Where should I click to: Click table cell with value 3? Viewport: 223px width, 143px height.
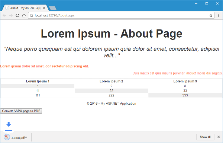185,86
